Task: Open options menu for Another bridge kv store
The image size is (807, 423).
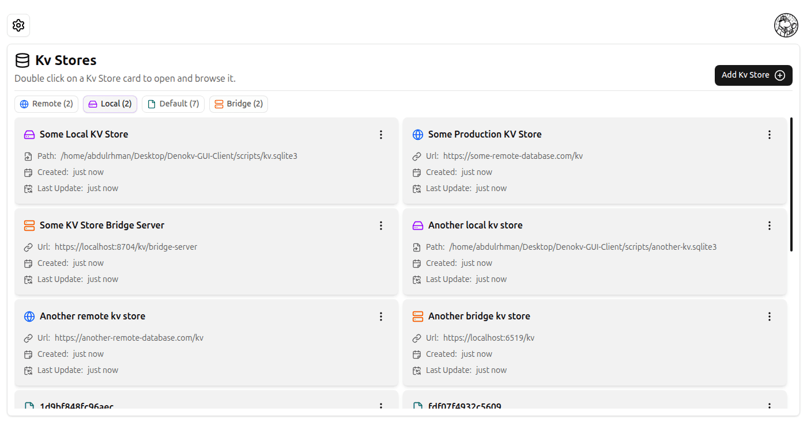Action: coord(770,317)
